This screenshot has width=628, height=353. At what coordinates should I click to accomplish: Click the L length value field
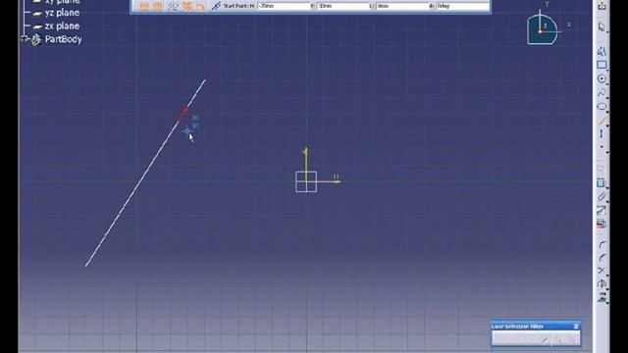401,6
